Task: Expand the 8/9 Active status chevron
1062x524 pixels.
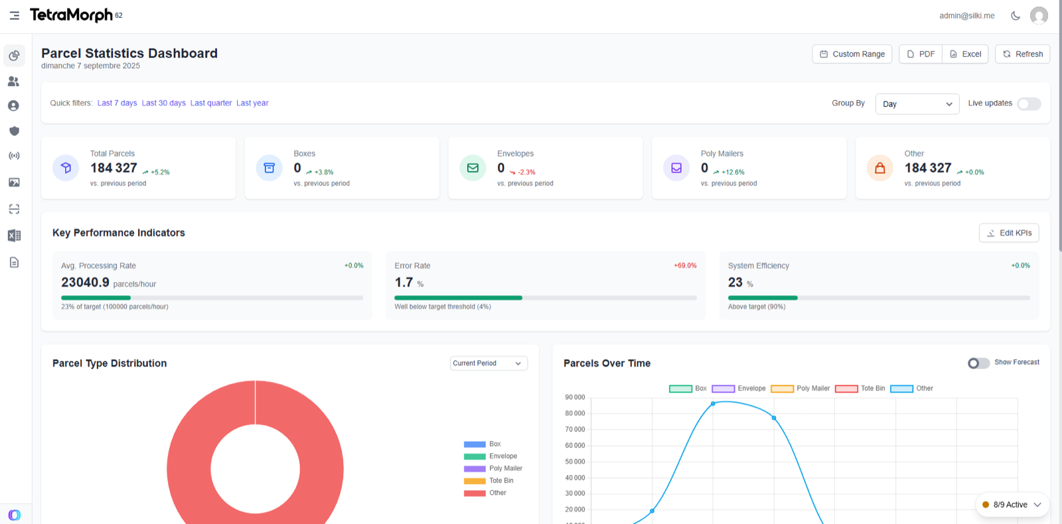Action: click(x=1037, y=505)
